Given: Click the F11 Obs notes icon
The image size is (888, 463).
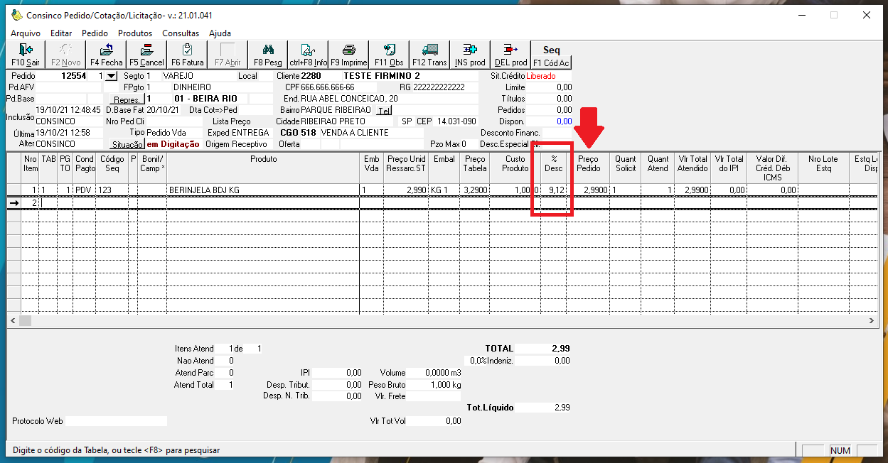Looking at the screenshot, I should [389, 50].
